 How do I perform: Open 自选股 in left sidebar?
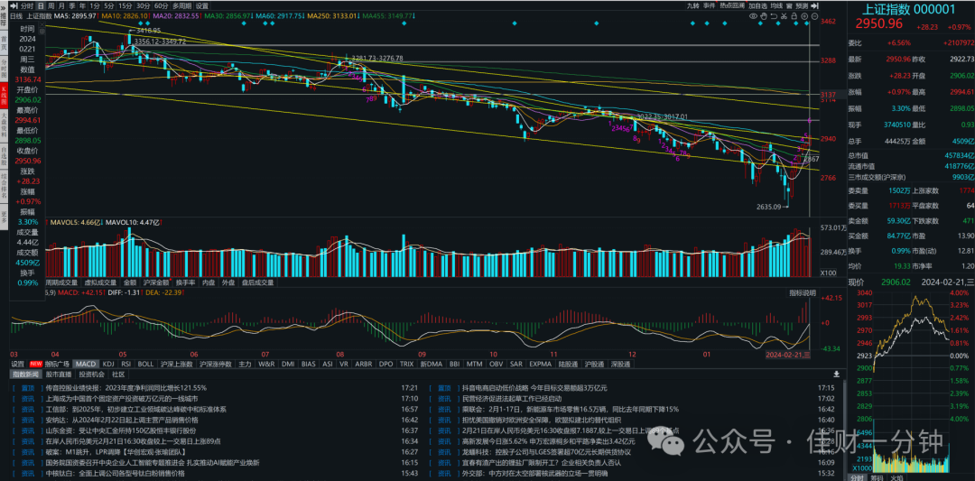point(4,158)
